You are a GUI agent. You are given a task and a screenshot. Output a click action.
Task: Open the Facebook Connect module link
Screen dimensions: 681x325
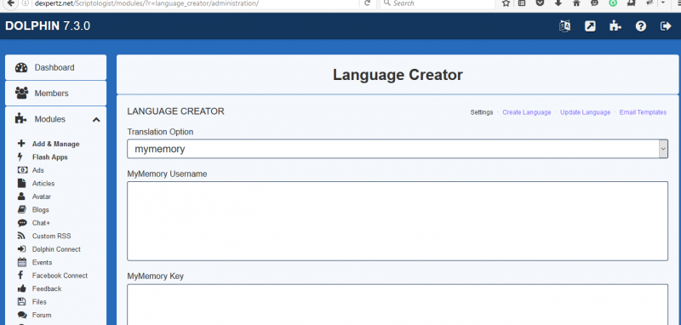pyautogui.click(x=60, y=276)
